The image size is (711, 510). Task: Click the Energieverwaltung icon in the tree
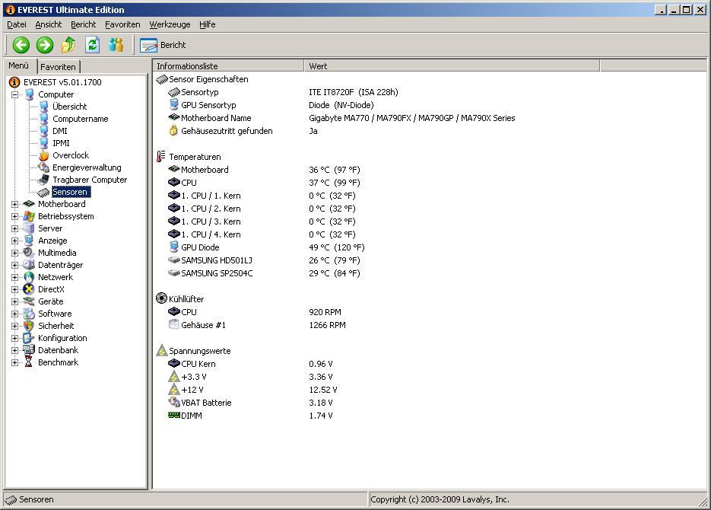click(x=43, y=167)
